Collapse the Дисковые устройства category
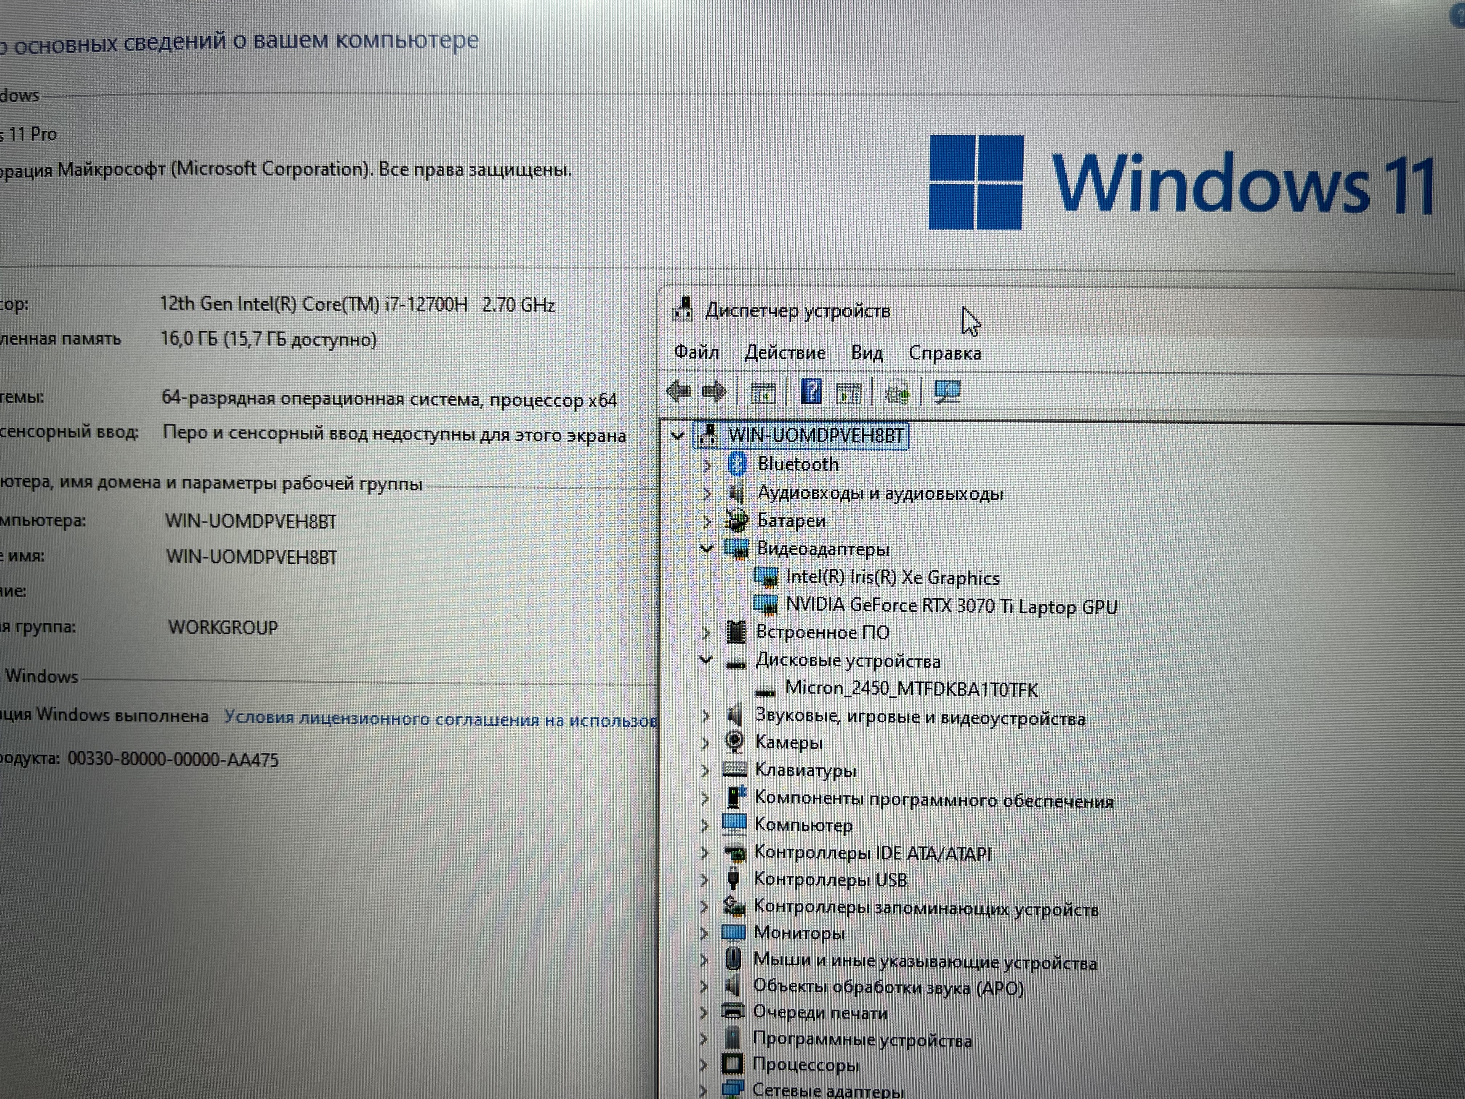Image resolution: width=1465 pixels, height=1099 pixels. click(706, 660)
